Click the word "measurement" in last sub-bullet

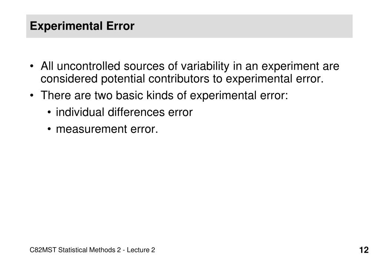92,129
